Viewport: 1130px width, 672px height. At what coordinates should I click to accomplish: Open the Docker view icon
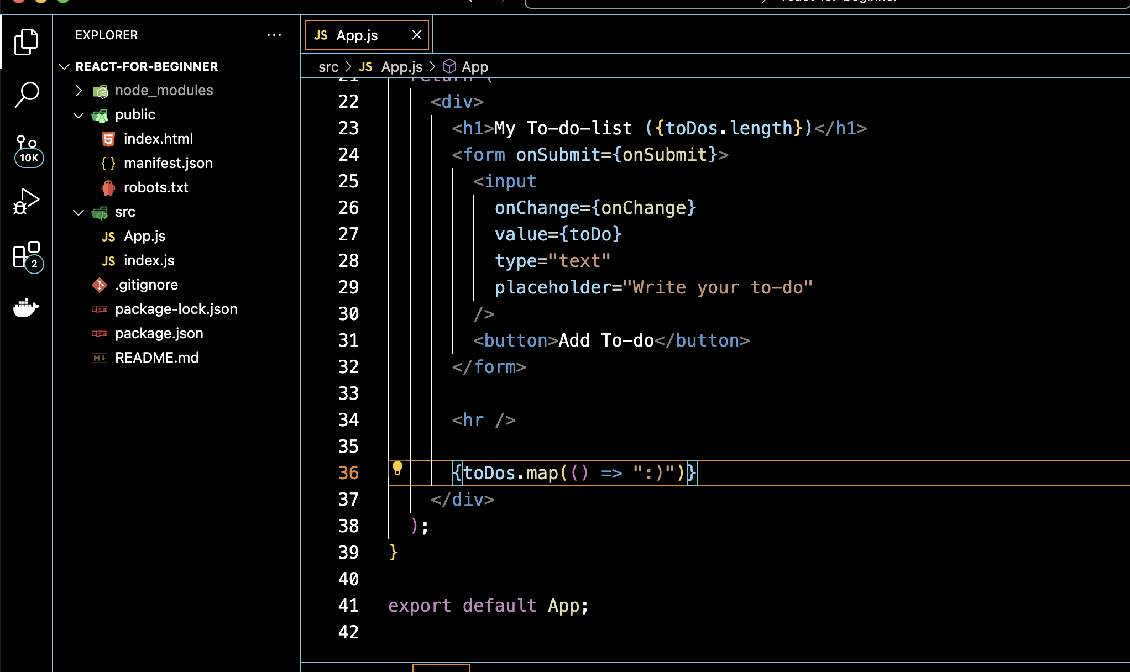coord(26,308)
